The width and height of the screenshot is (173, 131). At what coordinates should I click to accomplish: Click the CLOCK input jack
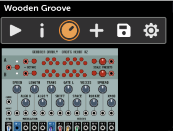pos(9,102)
